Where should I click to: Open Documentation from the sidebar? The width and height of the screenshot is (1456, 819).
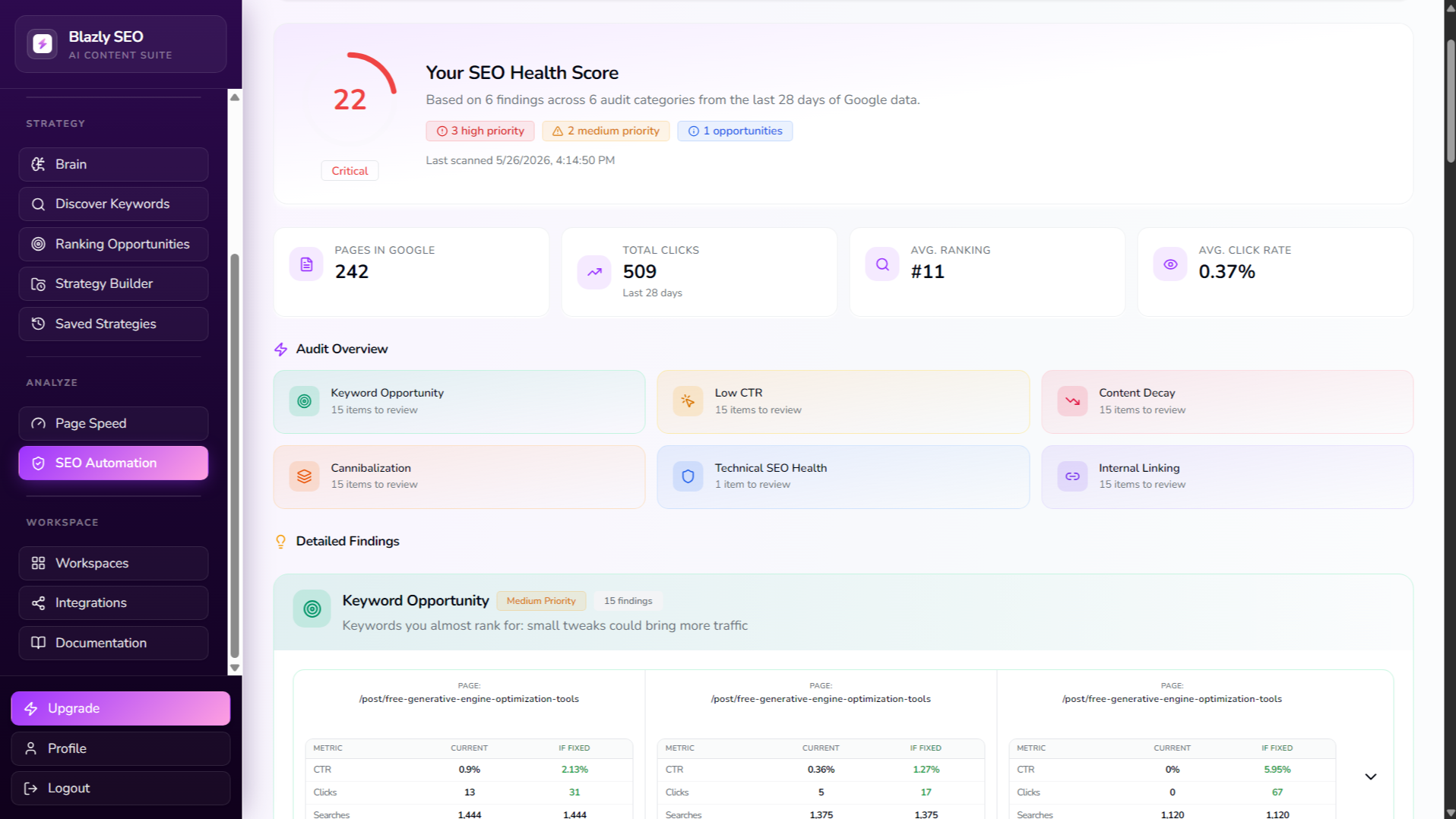click(113, 643)
